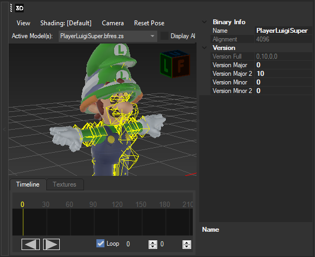315x257 pixels.
Task: Click the panel grip handle beside 3D icon
Action: pos(11,8)
